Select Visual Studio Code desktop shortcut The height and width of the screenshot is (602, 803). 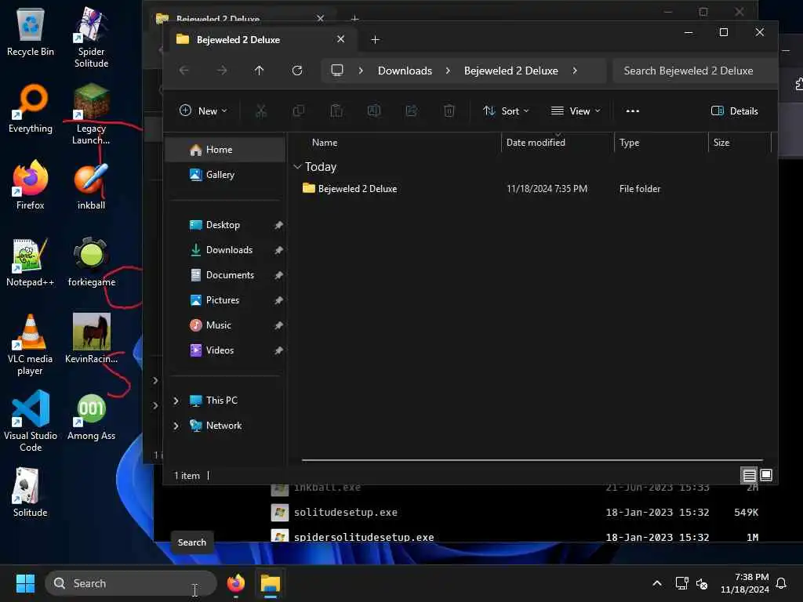(x=31, y=421)
